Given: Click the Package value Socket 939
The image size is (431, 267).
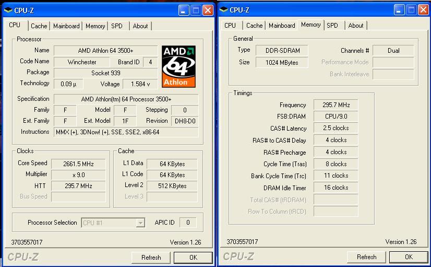Looking at the screenshot, I should coord(105,73).
